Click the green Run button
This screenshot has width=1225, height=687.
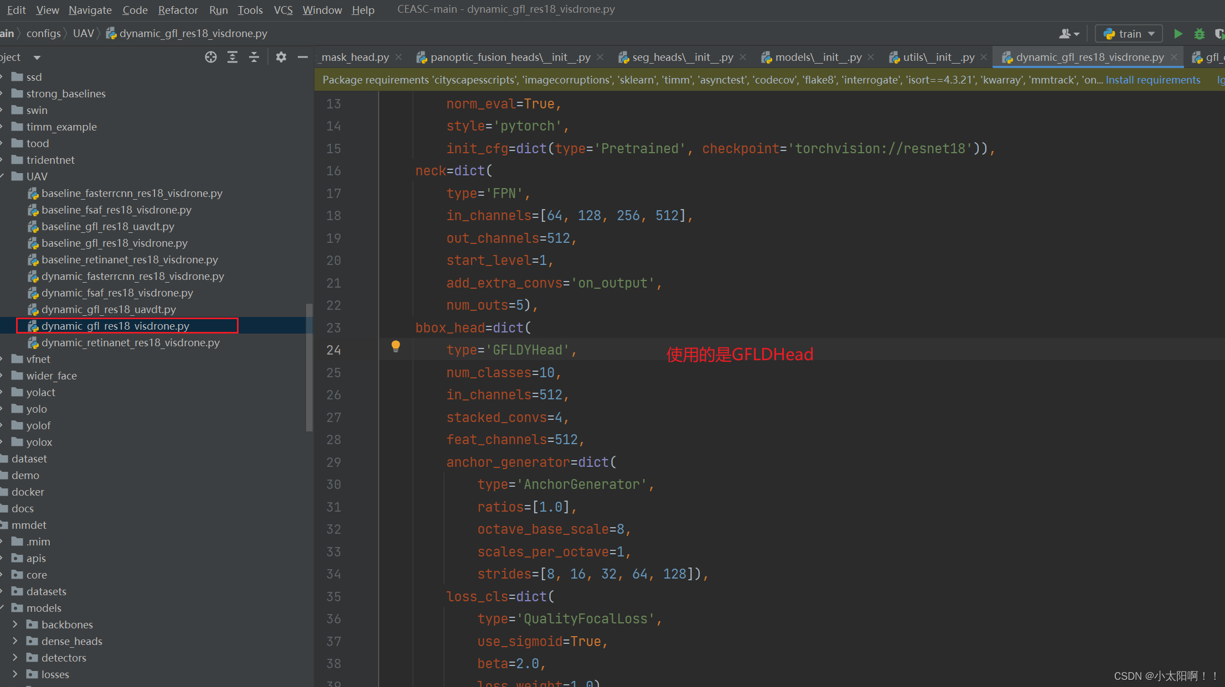1178,34
